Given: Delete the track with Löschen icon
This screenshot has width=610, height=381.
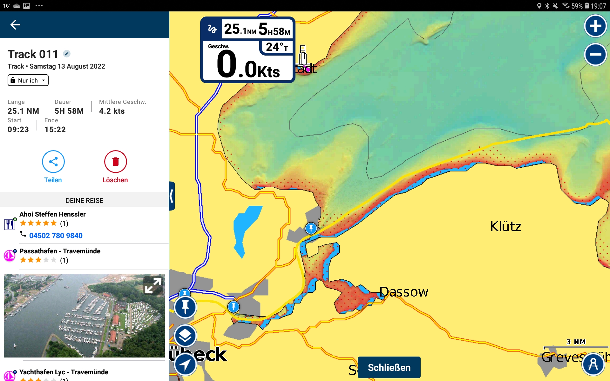Looking at the screenshot, I should point(115,162).
